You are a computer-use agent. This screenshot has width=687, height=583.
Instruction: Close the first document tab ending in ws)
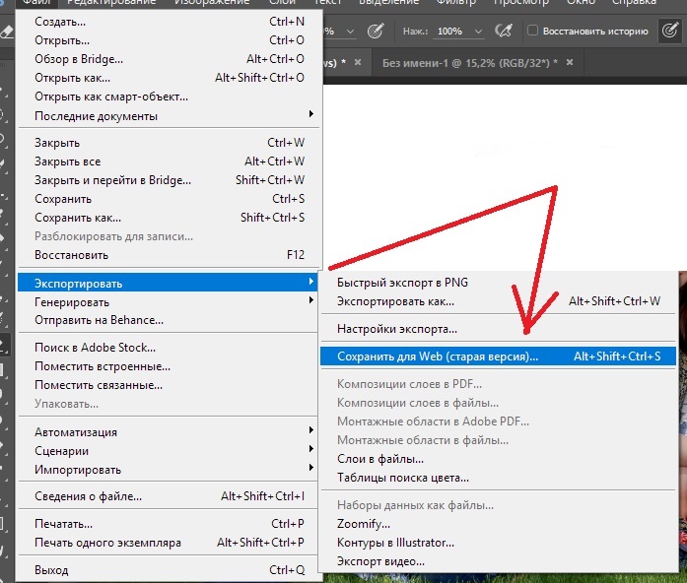[358, 62]
